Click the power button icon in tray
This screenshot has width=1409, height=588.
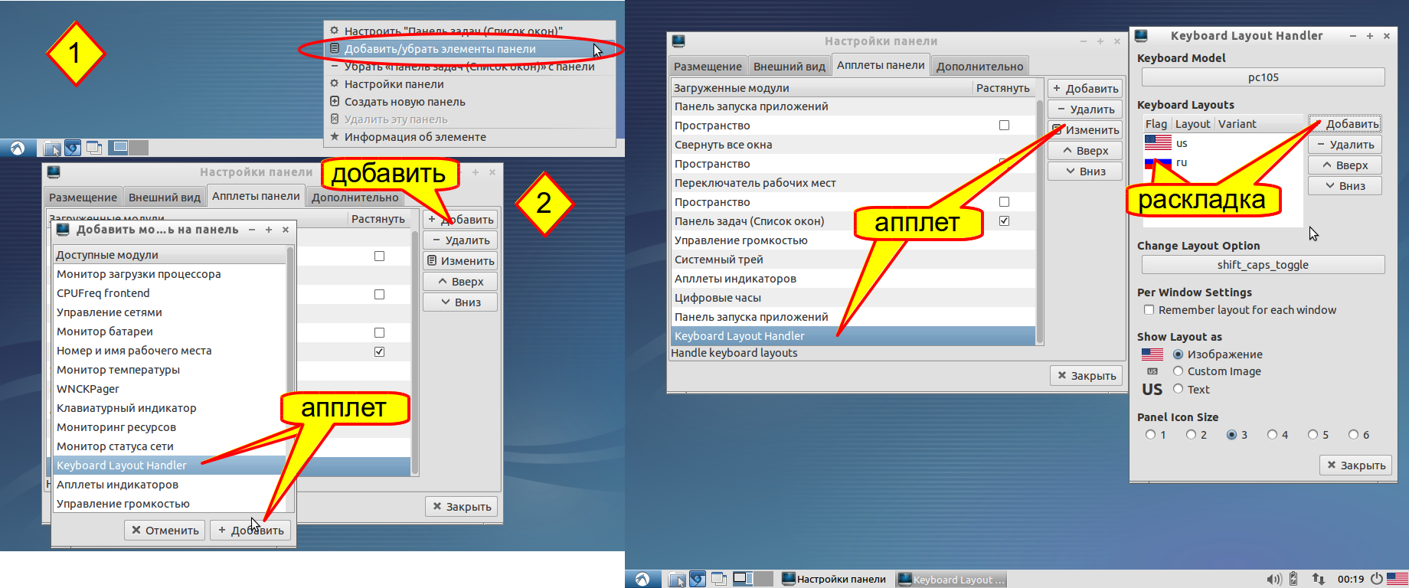point(1376,579)
